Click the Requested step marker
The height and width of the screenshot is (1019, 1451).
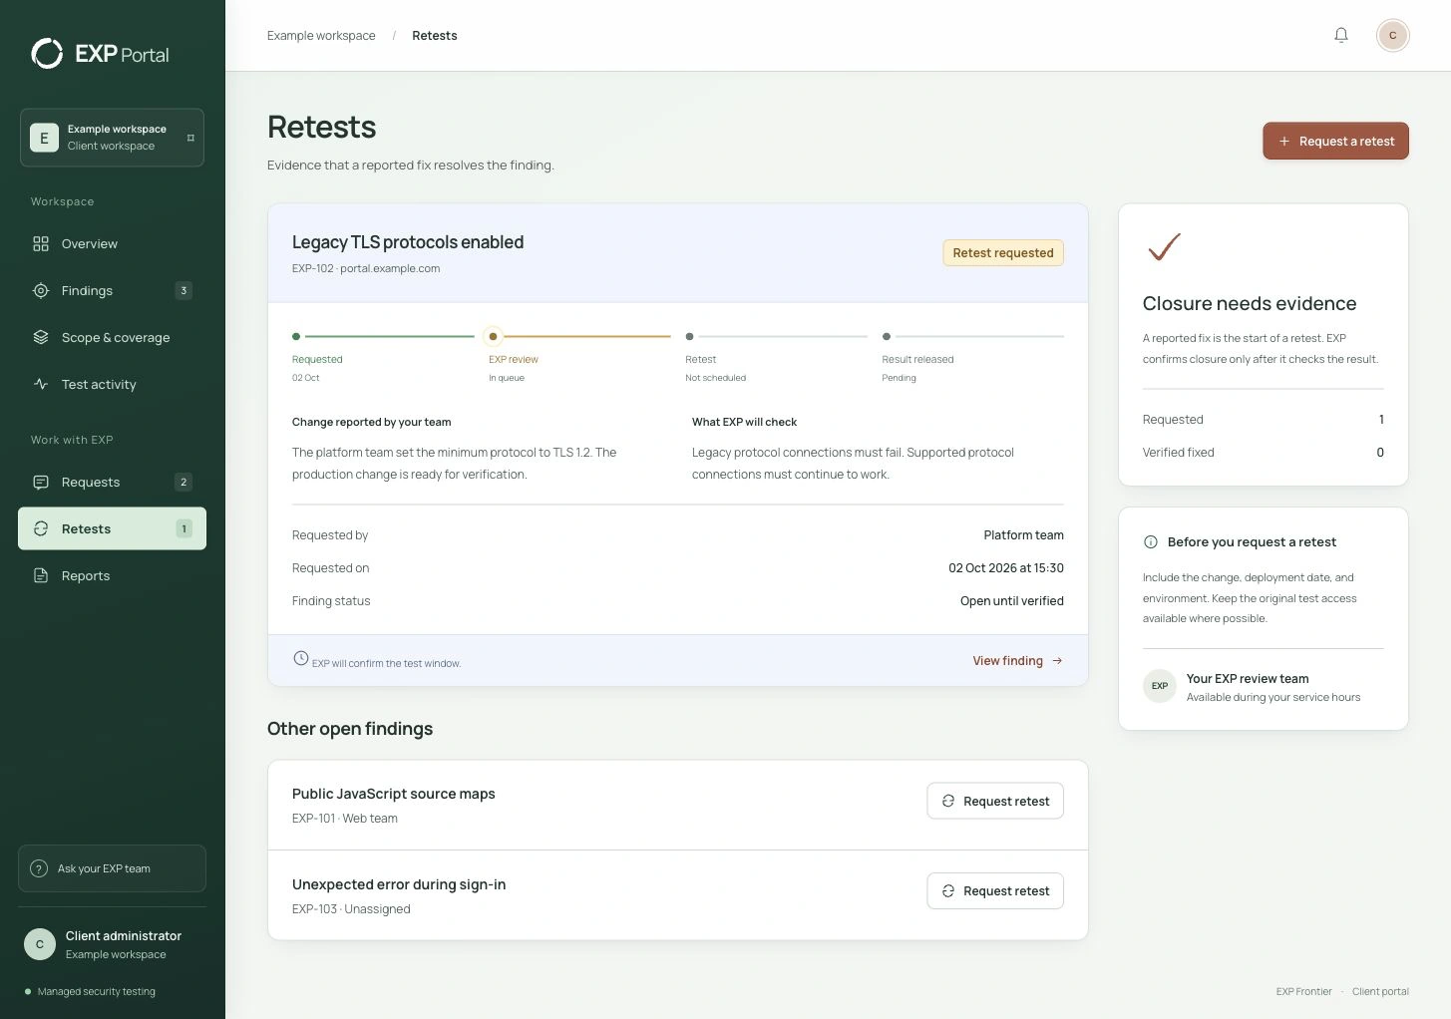[296, 337]
